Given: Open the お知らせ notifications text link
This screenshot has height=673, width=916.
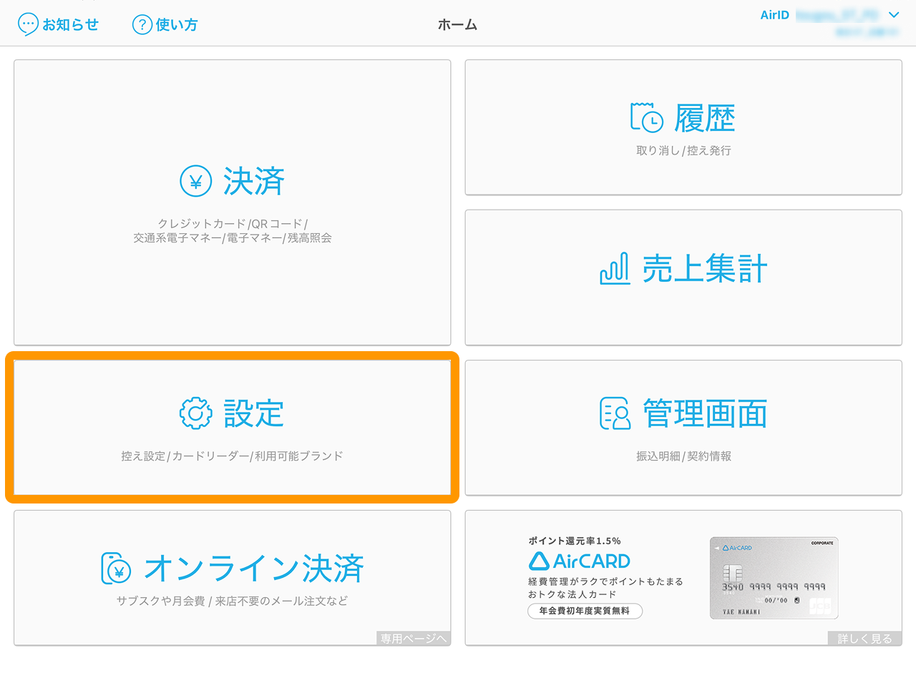Looking at the screenshot, I should coord(70,24).
